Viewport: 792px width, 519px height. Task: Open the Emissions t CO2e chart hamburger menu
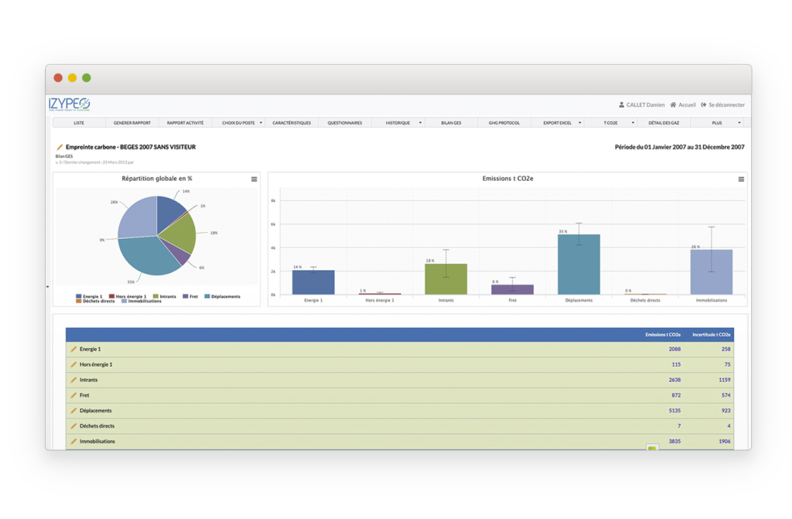(x=741, y=179)
